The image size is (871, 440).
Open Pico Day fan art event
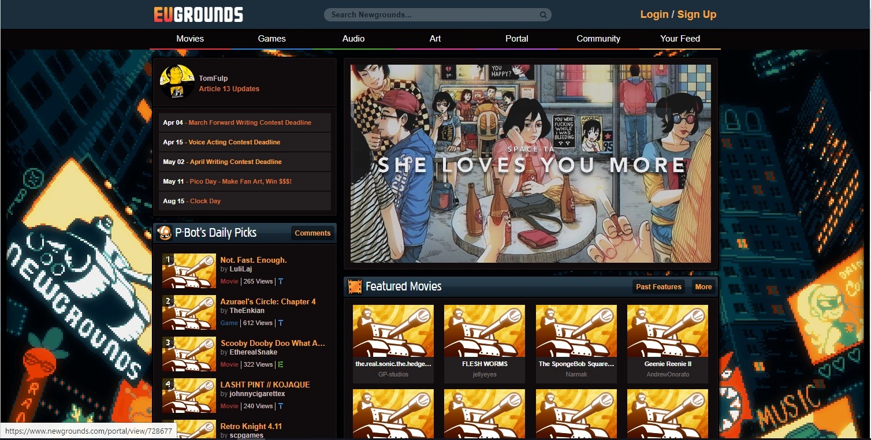point(240,181)
